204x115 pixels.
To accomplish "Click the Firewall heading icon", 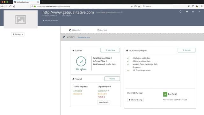I will pyautogui.click(x=73, y=79).
